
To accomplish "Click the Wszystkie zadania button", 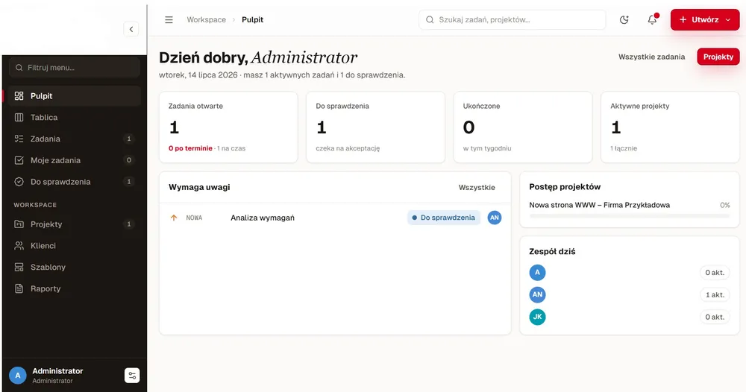I will (651, 57).
